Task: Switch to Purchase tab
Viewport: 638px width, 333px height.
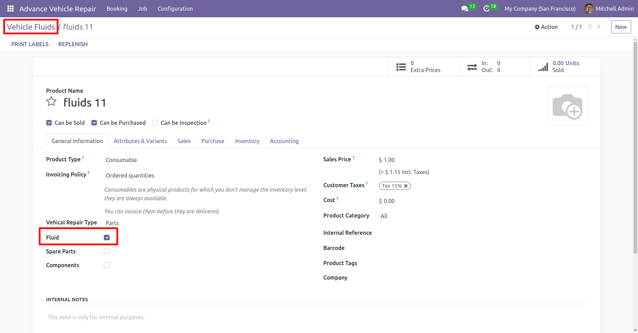Action: [213, 141]
